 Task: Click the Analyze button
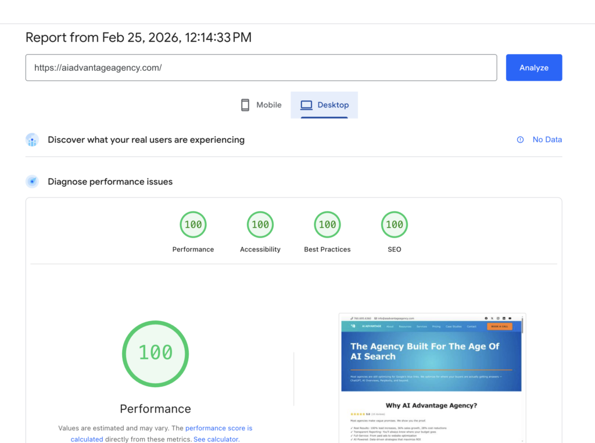[x=533, y=67]
